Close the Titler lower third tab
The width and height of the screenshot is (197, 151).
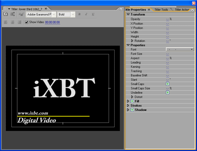click(x=46, y=9)
